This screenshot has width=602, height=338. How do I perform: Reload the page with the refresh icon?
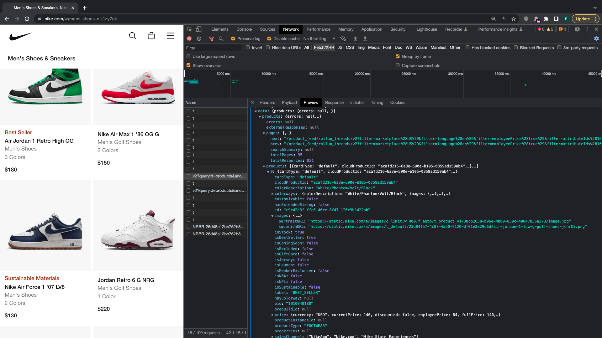click(x=27, y=19)
